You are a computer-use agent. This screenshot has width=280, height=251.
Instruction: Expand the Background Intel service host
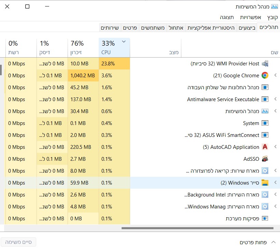point(276,194)
